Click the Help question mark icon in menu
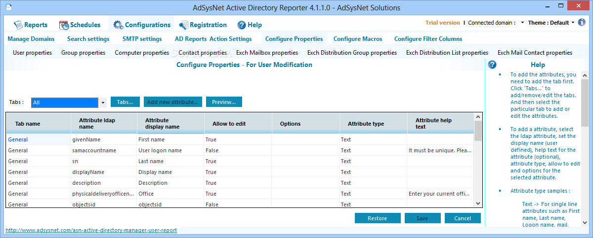593x238 pixels. tap(242, 25)
